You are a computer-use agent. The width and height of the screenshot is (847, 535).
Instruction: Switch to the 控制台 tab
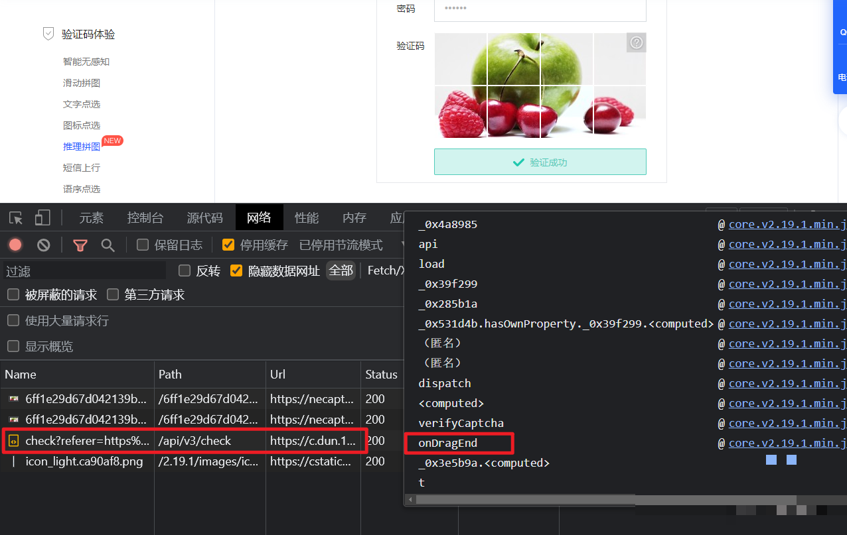145,218
